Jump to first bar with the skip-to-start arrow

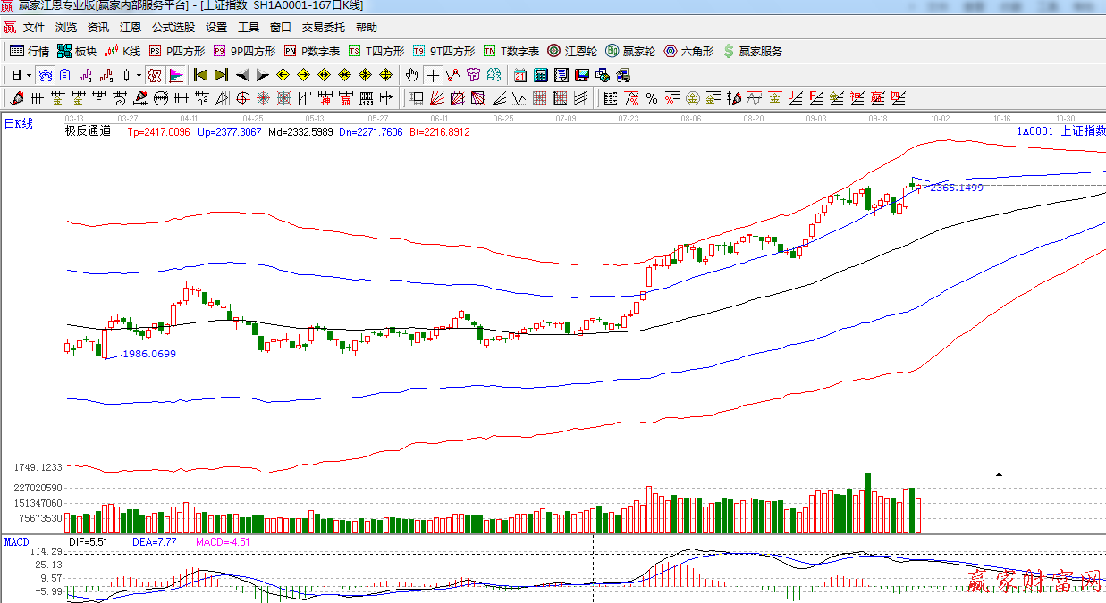click(200, 74)
